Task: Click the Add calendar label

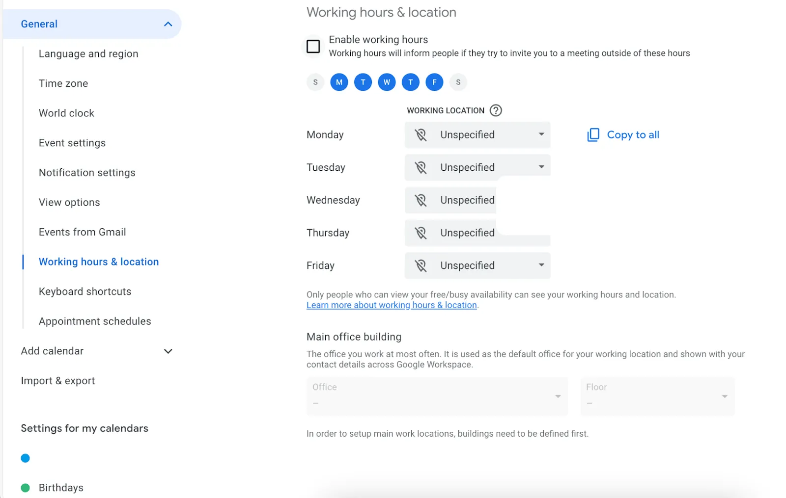Action: 52,351
